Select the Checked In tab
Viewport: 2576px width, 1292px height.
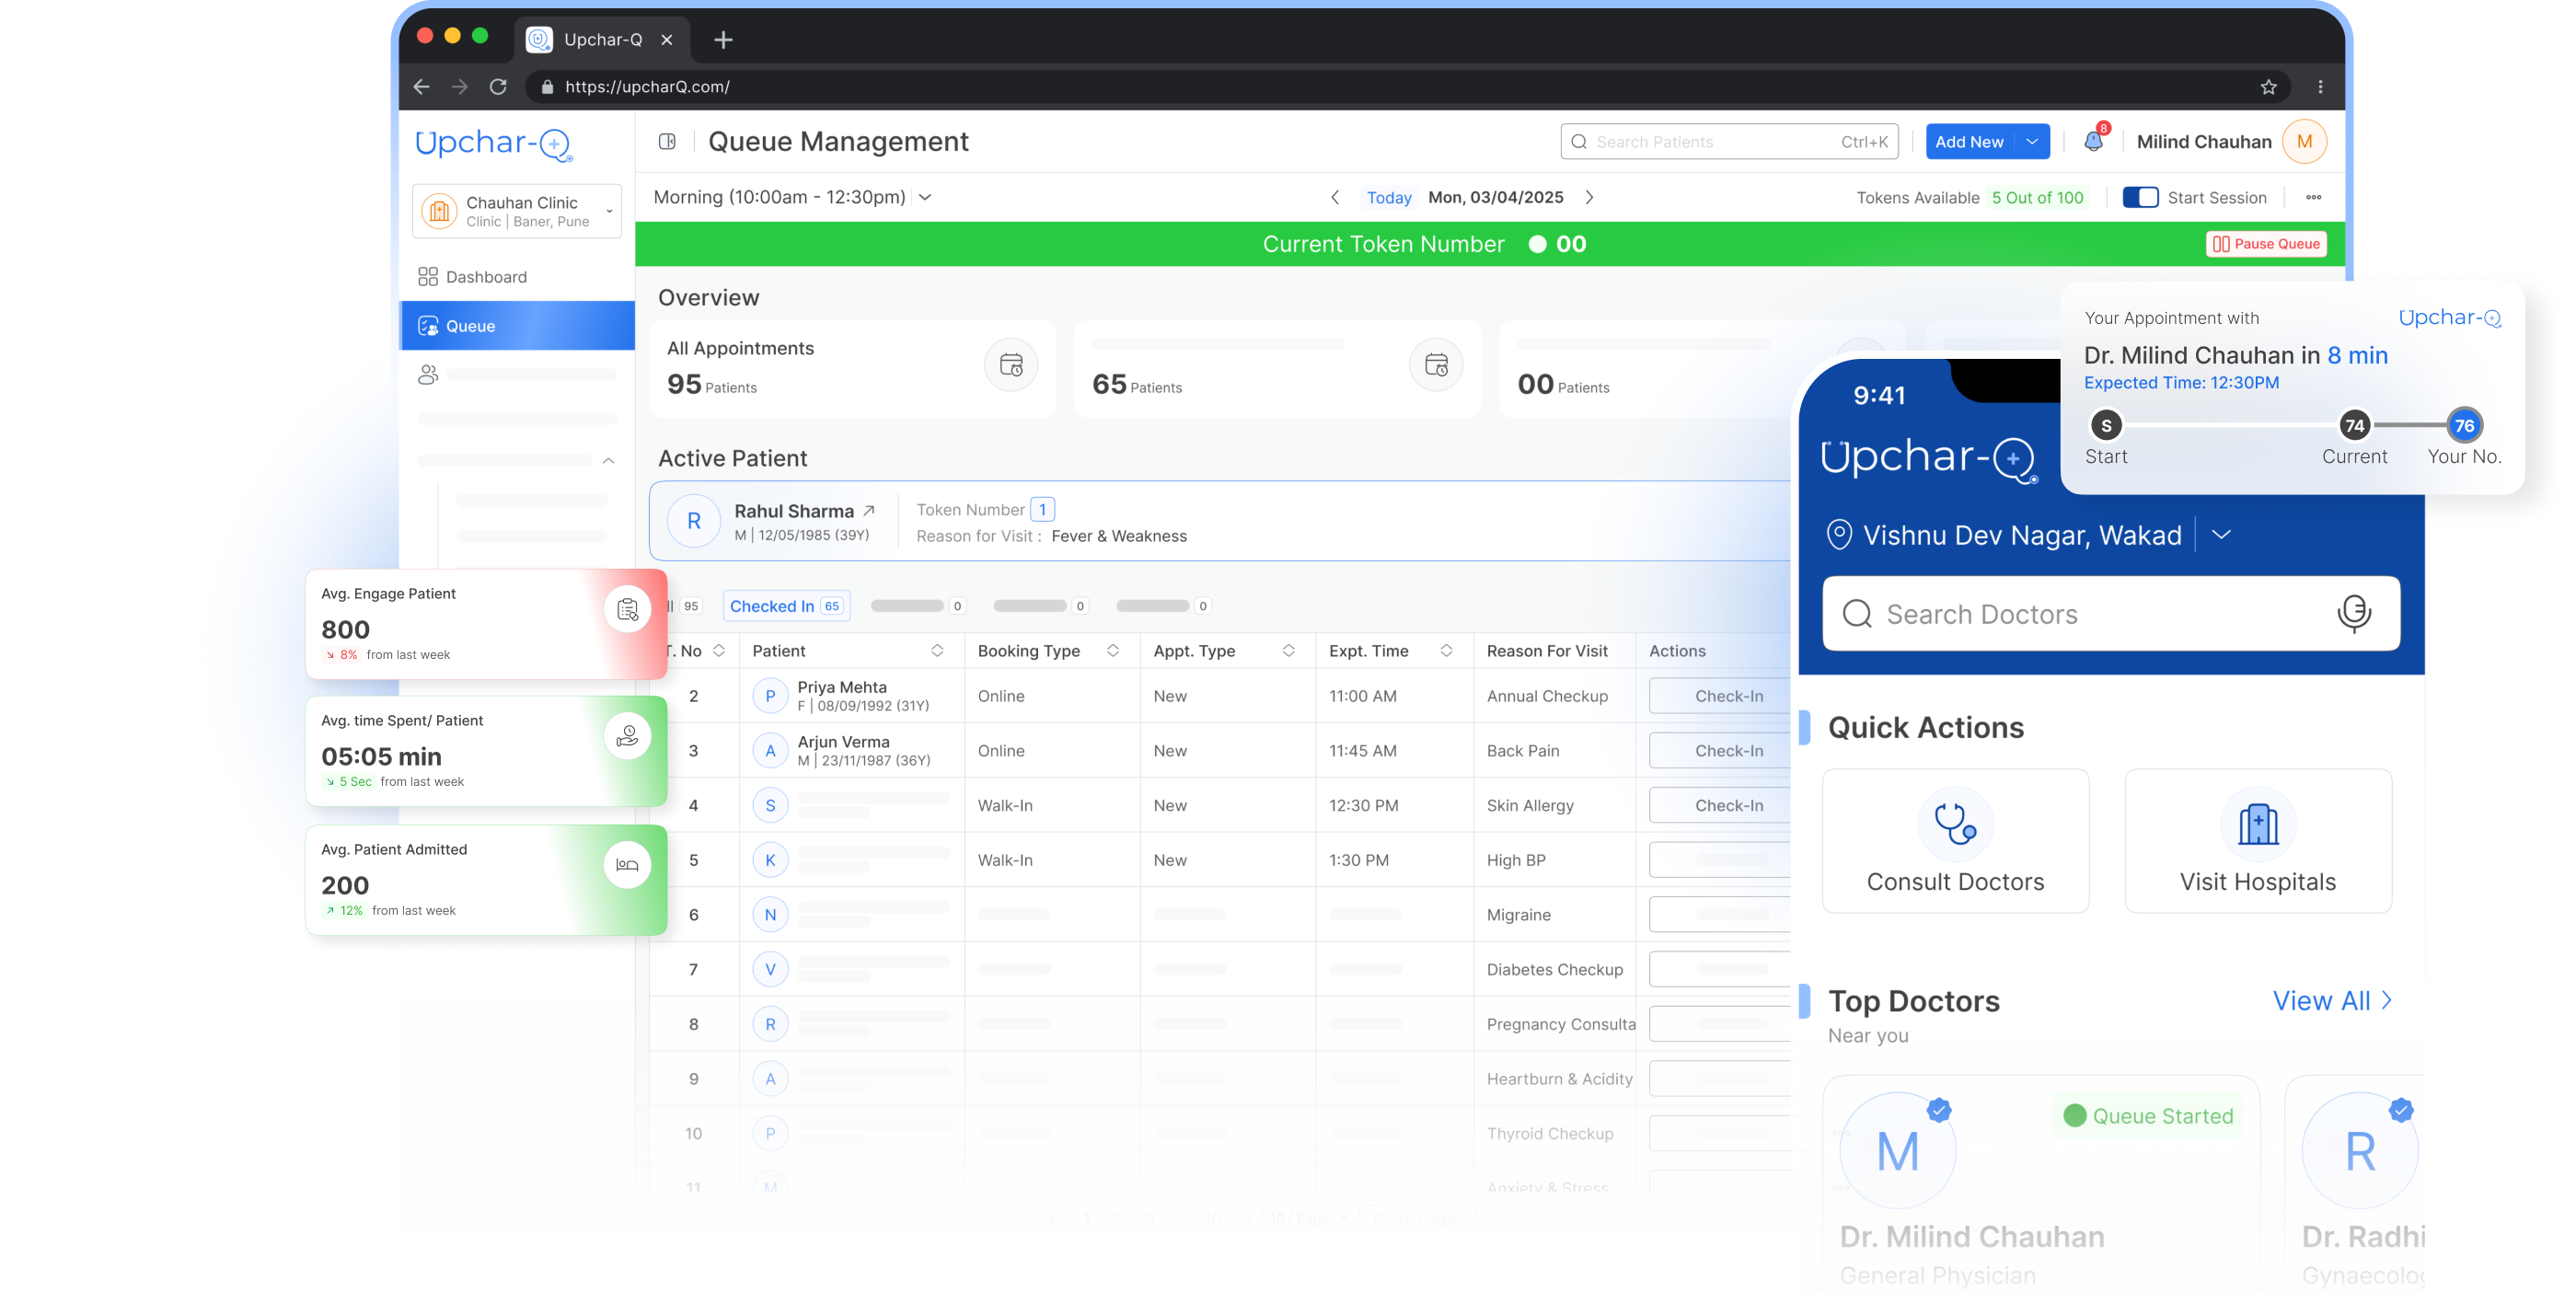(786, 606)
